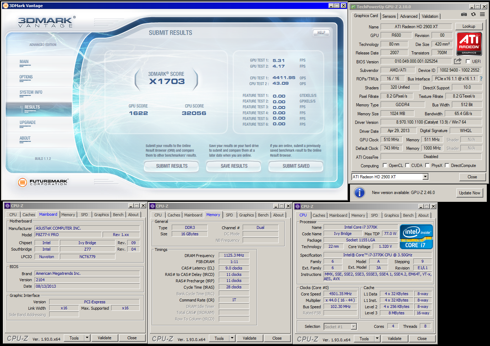Image resolution: width=490 pixels, height=346 pixels.
Task: Click the blue info icon in update notice
Action: tap(360, 193)
